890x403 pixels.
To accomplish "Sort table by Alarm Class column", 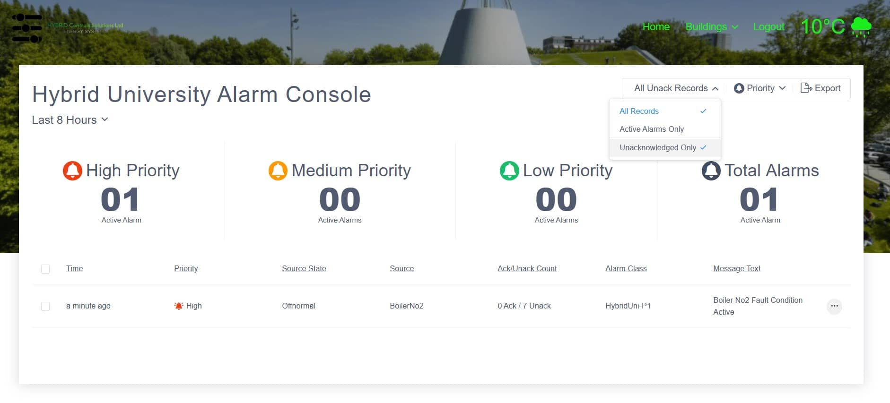I will pyautogui.click(x=626, y=268).
